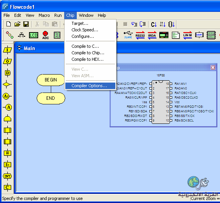Image resolution: width=220 pixels, height=203 pixels.
Task: Select the Decision diamond icon
Action: pyautogui.click(x=7, y=84)
